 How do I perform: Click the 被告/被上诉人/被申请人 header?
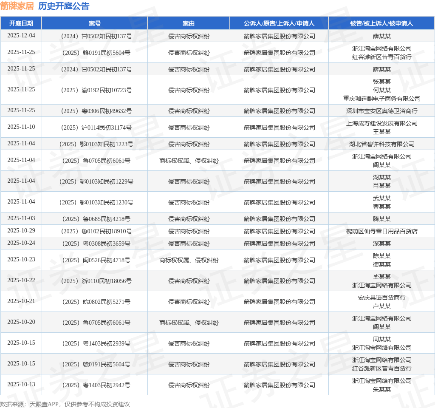[381, 23]
